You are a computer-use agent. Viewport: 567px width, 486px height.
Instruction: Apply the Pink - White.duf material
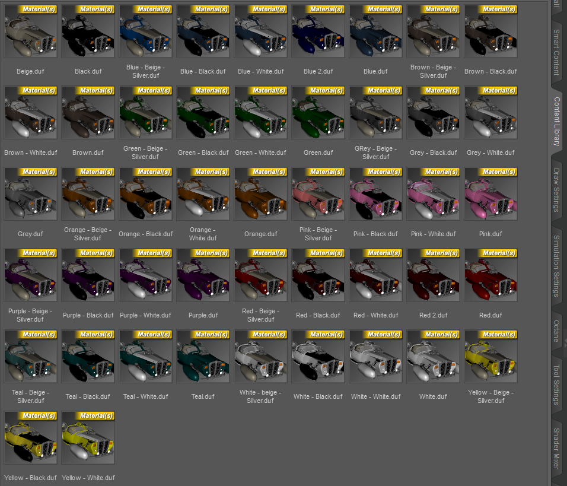[x=433, y=193]
